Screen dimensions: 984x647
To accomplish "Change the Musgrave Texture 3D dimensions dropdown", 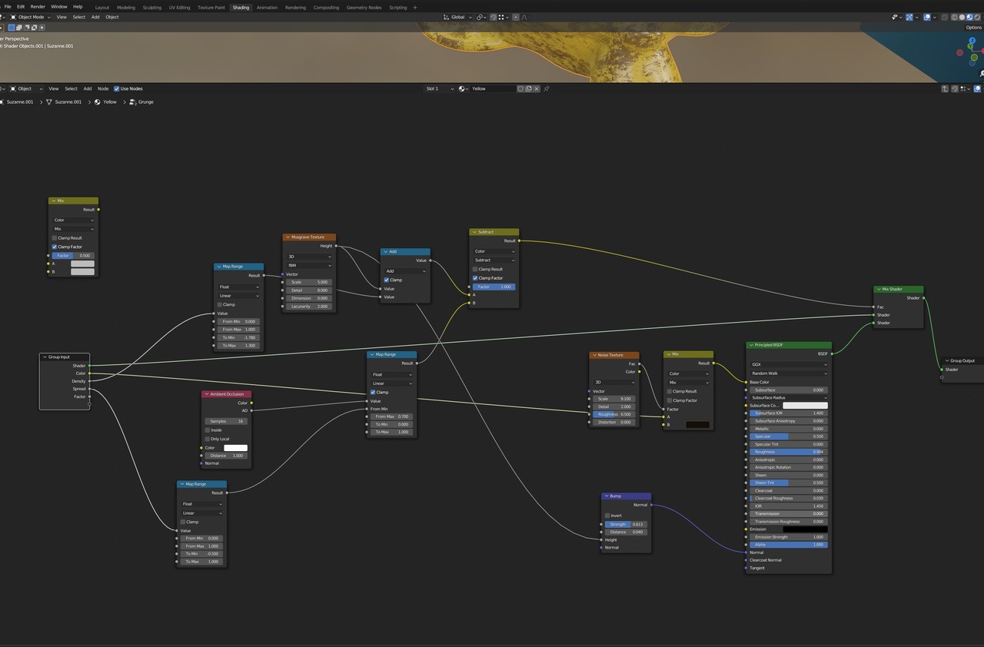I will (x=308, y=256).
